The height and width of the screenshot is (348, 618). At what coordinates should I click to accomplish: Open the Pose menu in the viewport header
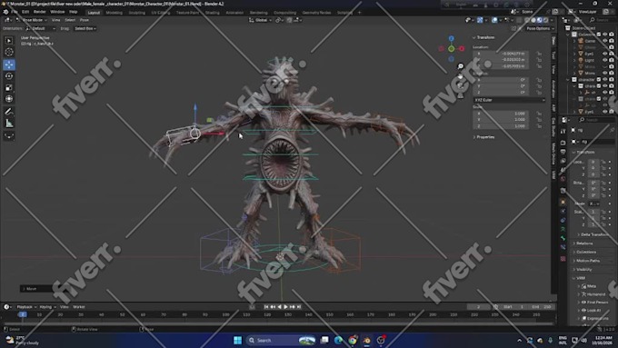click(x=85, y=20)
